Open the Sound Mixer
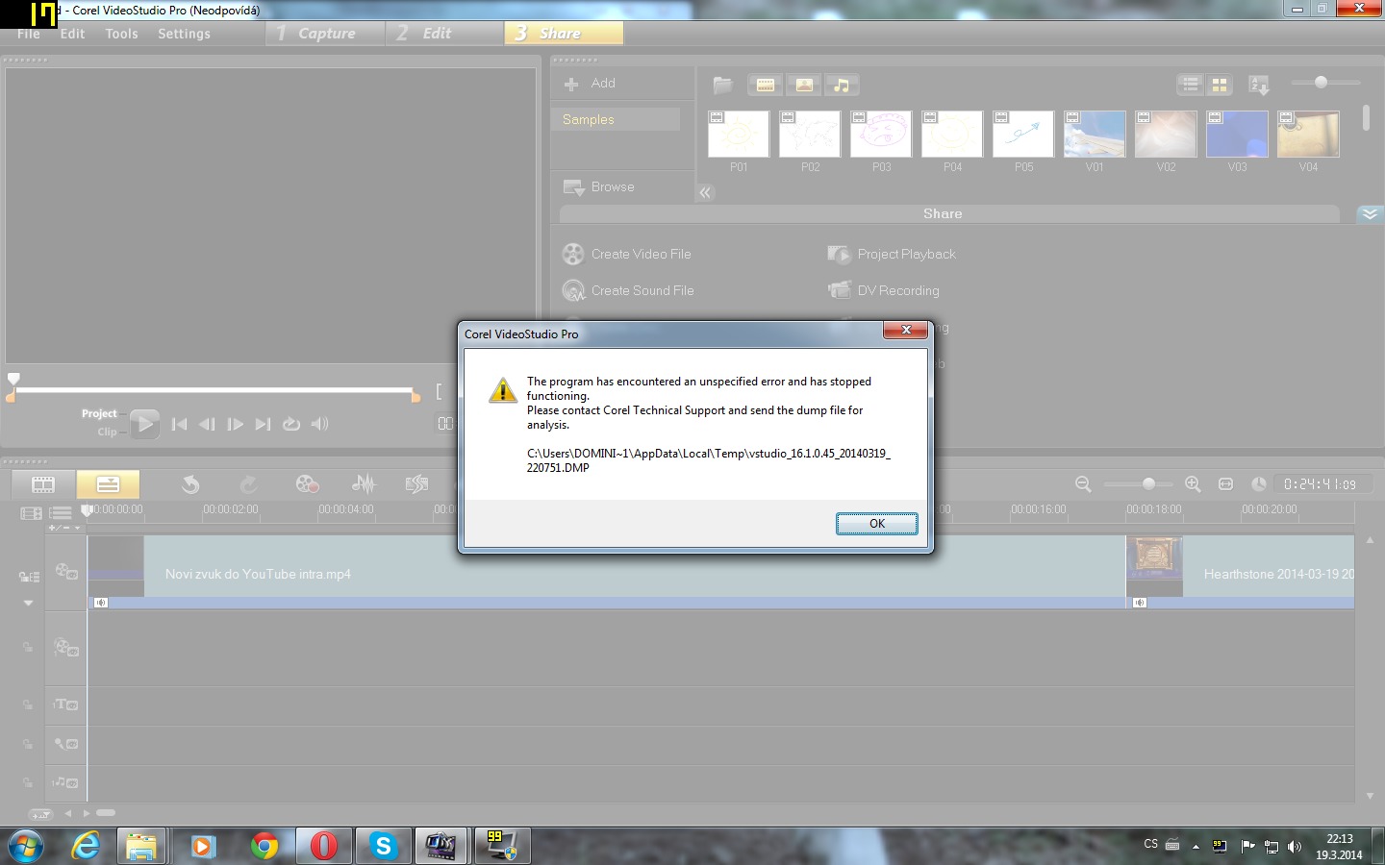1385x865 pixels. pos(364,484)
